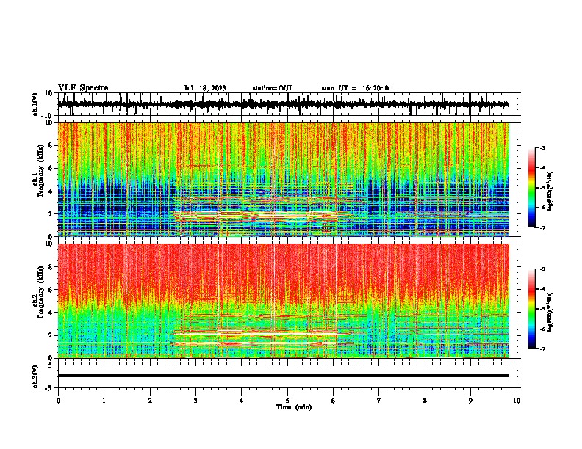Click time axis tick label "5"
The image size is (582, 449).
click(x=287, y=401)
